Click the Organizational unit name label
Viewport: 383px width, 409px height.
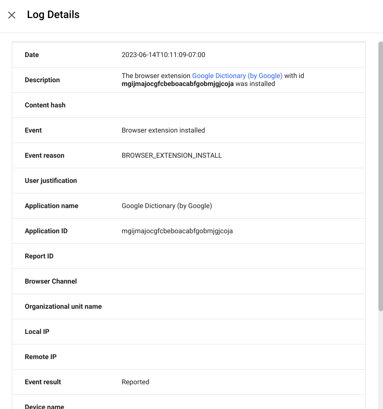[x=63, y=307]
